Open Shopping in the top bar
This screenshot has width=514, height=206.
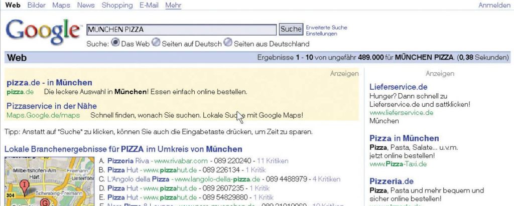[x=117, y=6]
